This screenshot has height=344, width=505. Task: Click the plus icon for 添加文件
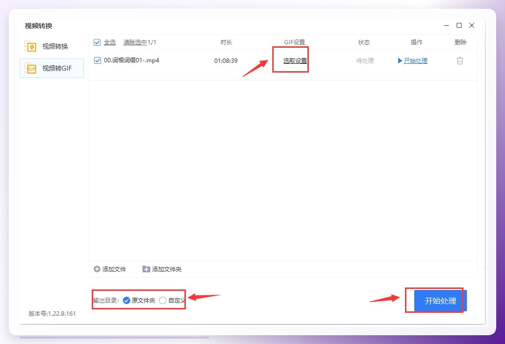tap(97, 269)
